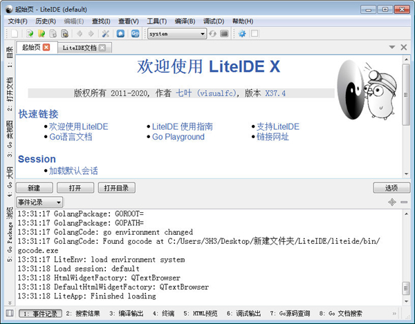Show the 5: HTML预览 output tab
415x324 pixels.
click(201, 314)
